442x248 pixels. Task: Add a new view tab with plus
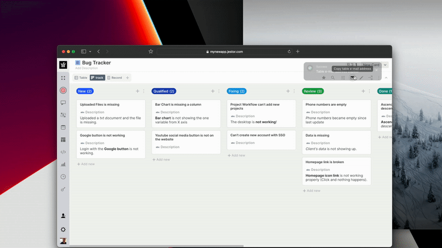[128, 78]
